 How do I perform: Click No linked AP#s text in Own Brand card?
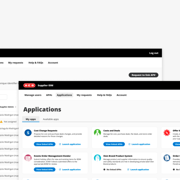(x=114, y=169)
